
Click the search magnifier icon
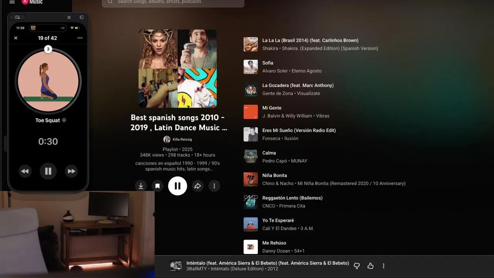click(110, 2)
